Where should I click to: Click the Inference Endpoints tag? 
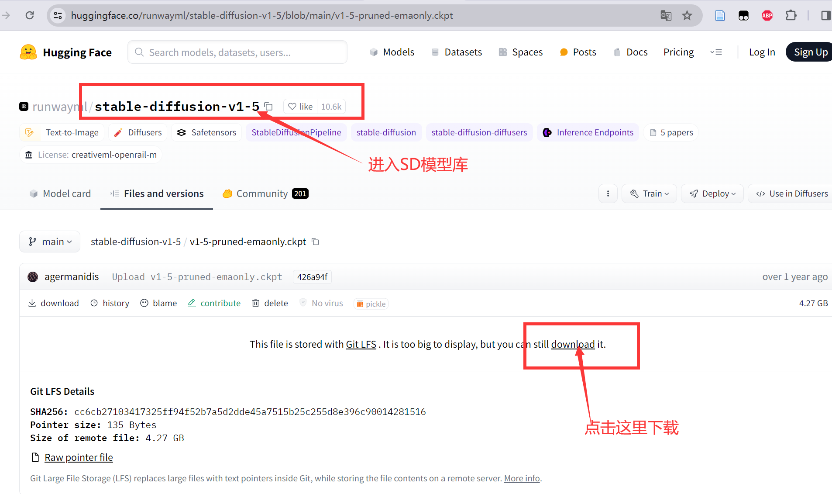588,132
